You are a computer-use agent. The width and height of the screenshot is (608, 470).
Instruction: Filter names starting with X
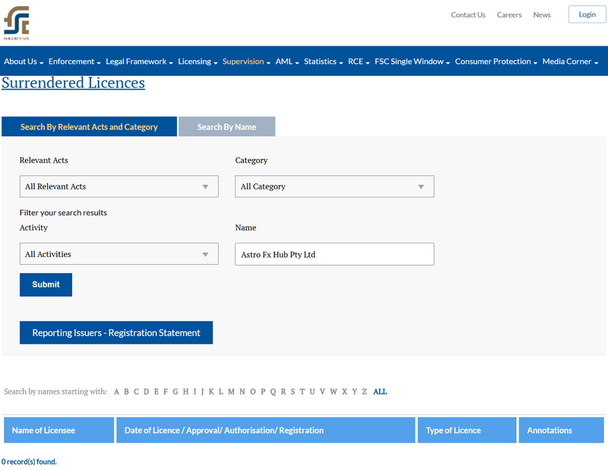click(344, 392)
